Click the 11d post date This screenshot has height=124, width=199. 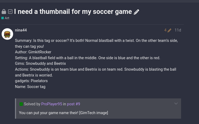[x=178, y=30]
